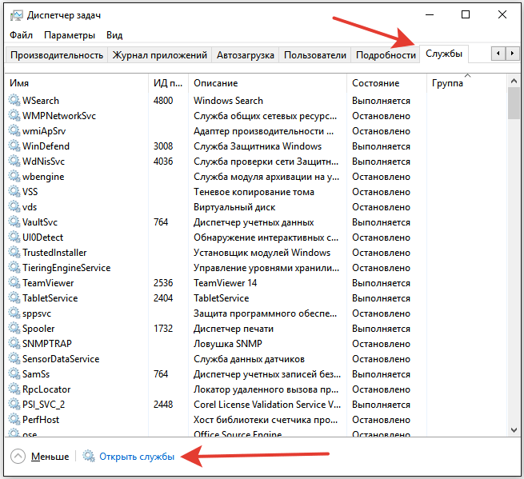
Task: Sort by the Описание column header
Action: coord(267,83)
